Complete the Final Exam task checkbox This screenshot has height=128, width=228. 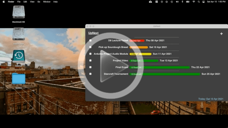click(x=90, y=67)
